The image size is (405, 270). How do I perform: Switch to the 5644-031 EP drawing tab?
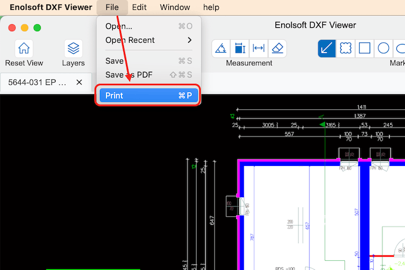[x=37, y=83]
